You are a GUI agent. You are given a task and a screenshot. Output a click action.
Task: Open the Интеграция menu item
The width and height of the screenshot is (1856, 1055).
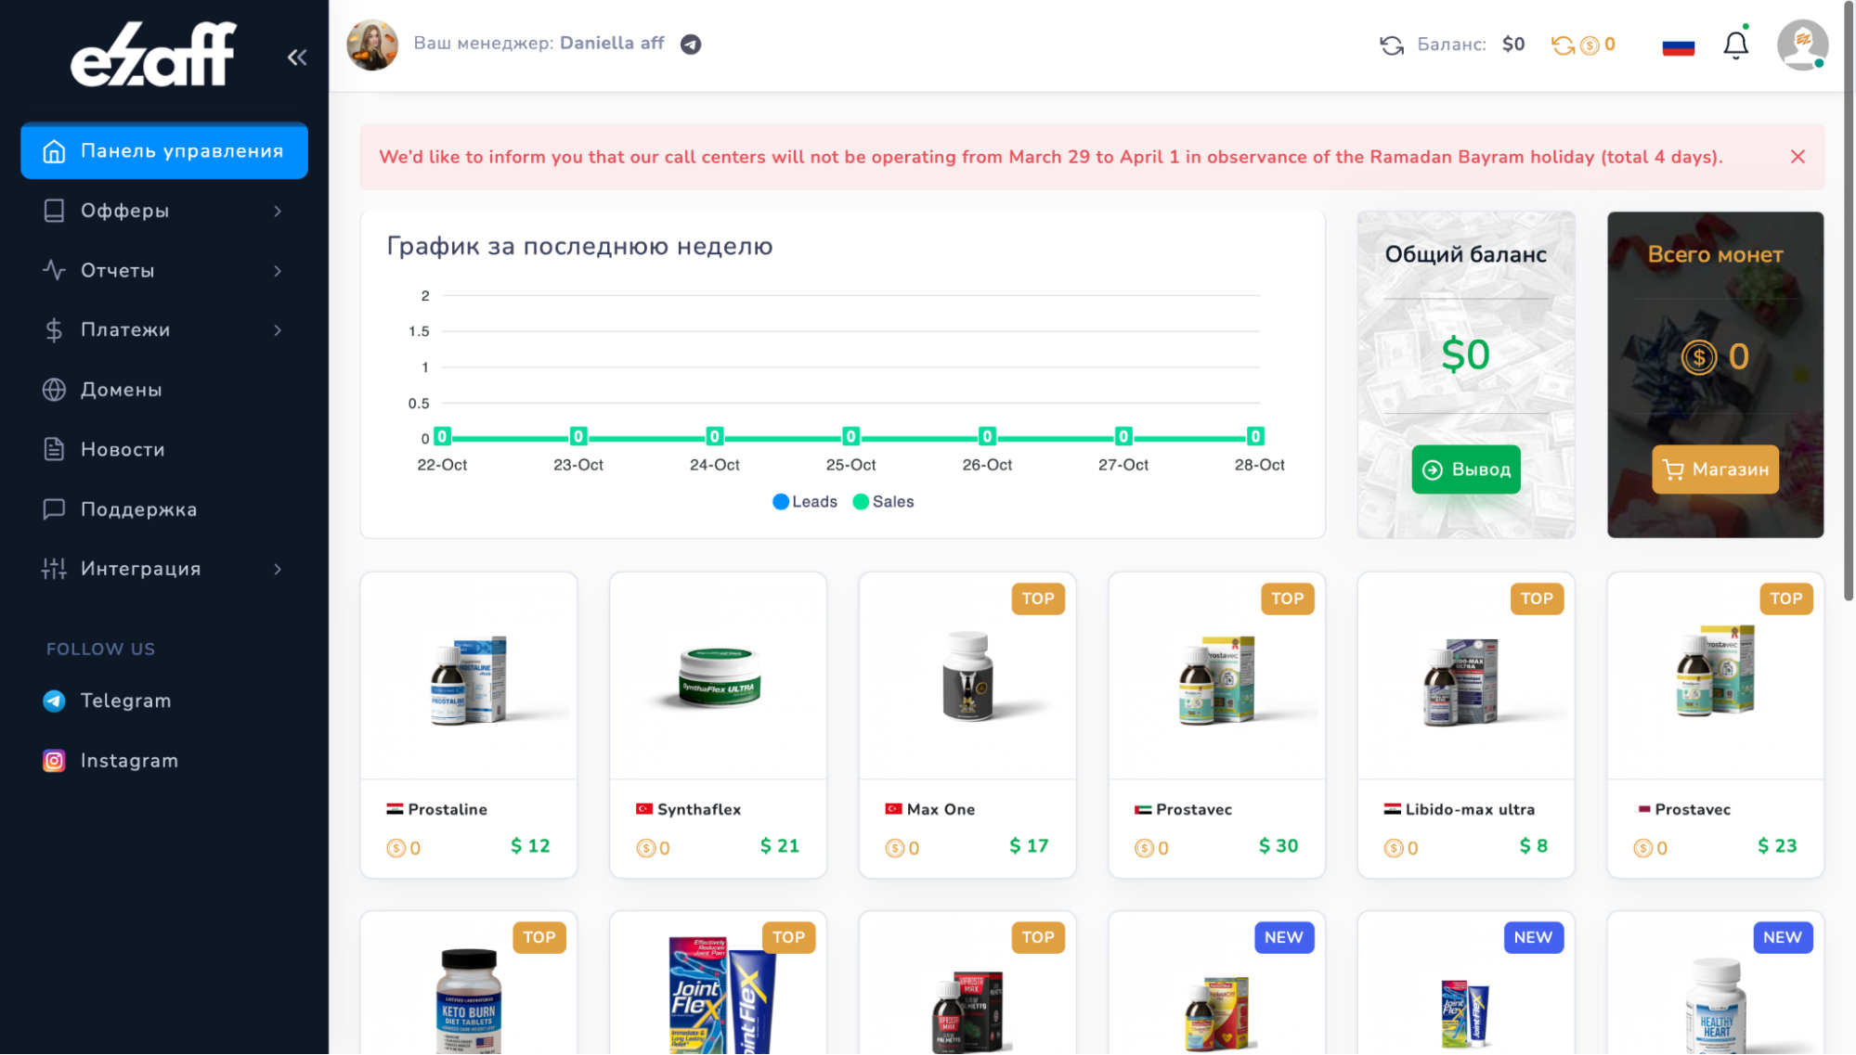[164, 569]
